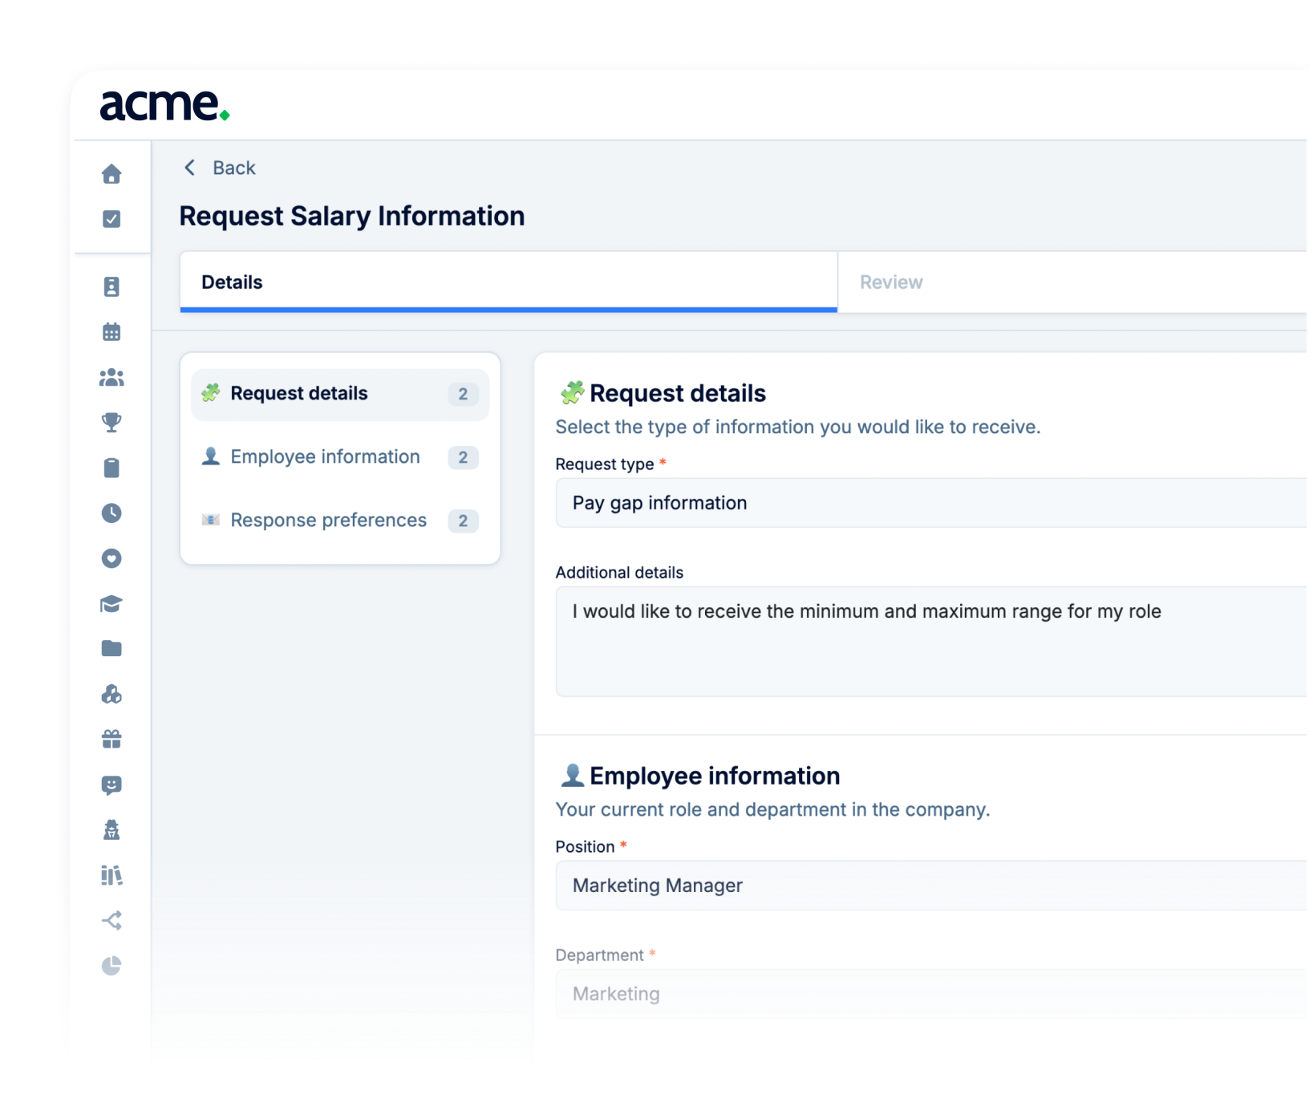Select the Team members icon
Viewport: 1309px width, 1107px height.
111,377
